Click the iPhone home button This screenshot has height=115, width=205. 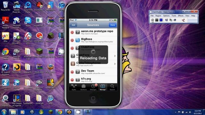tap(93, 98)
